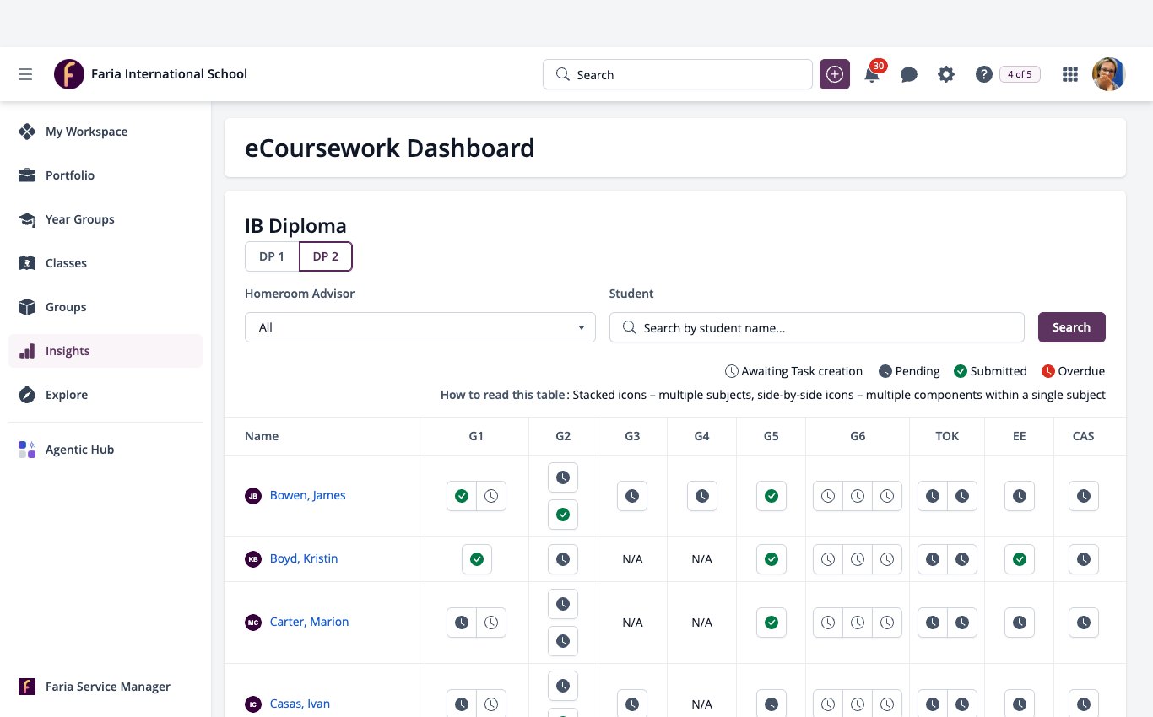Open Explore in sidebar
The width and height of the screenshot is (1153, 717).
tap(106, 395)
